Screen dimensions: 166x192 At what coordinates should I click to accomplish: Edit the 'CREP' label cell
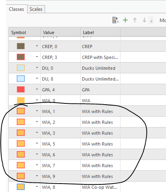click(100, 46)
